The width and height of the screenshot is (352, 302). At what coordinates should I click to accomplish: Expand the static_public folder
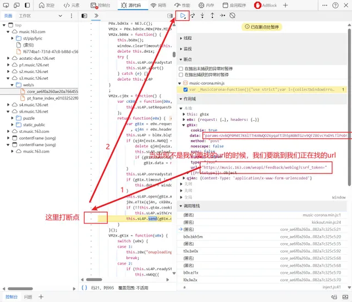click(x=12, y=125)
